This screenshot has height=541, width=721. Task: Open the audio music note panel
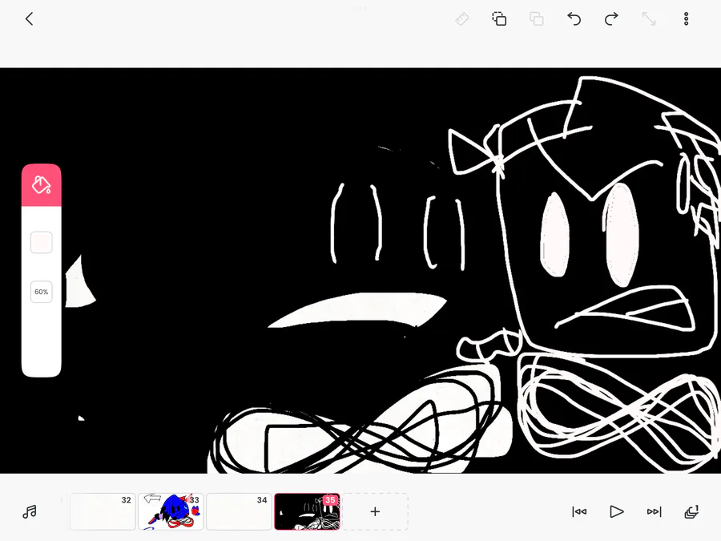tap(30, 511)
